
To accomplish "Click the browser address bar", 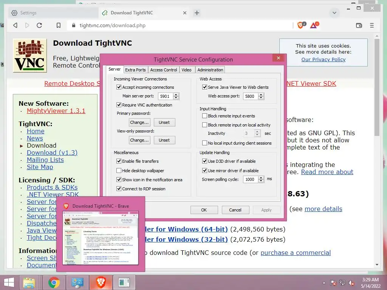I will click(x=180, y=25).
